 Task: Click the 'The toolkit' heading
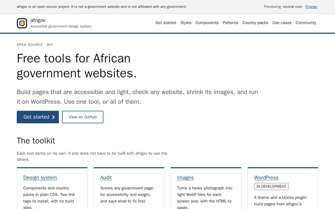pos(36,141)
